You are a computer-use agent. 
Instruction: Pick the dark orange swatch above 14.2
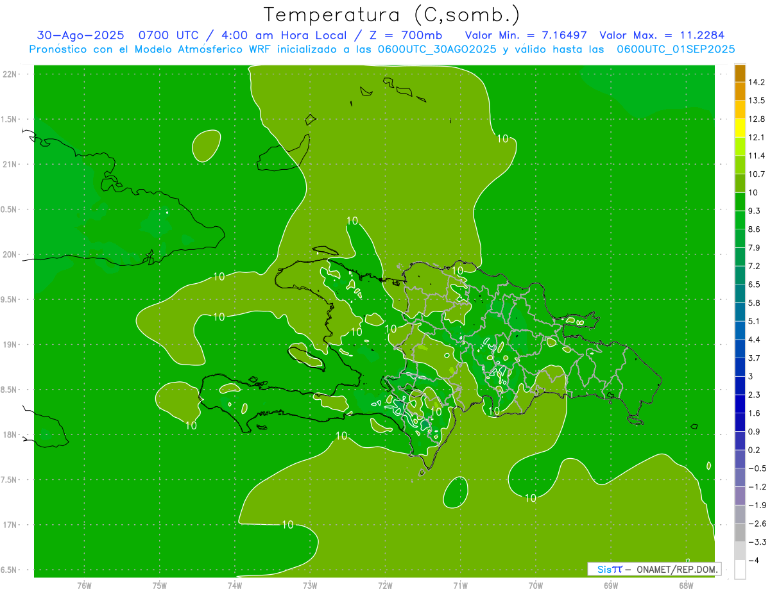point(740,73)
